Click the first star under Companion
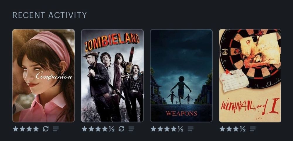Image resolution: width=293 pixels, height=141 pixels. (16, 129)
